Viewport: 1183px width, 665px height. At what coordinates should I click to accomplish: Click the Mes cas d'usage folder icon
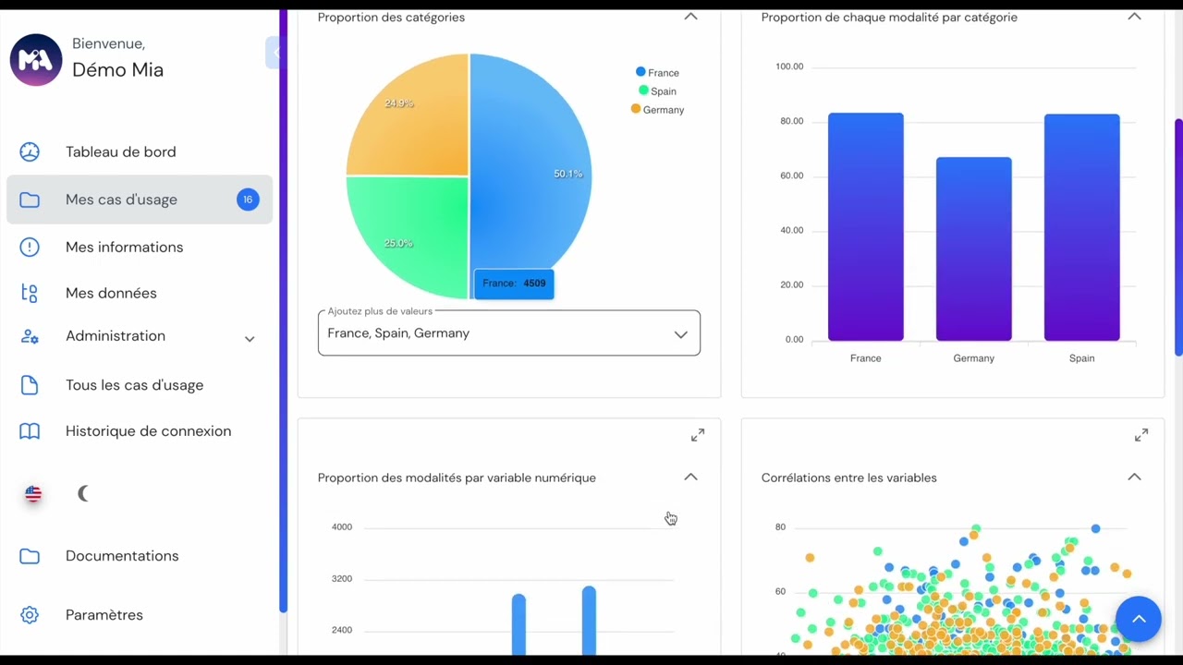pyautogui.click(x=30, y=199)
